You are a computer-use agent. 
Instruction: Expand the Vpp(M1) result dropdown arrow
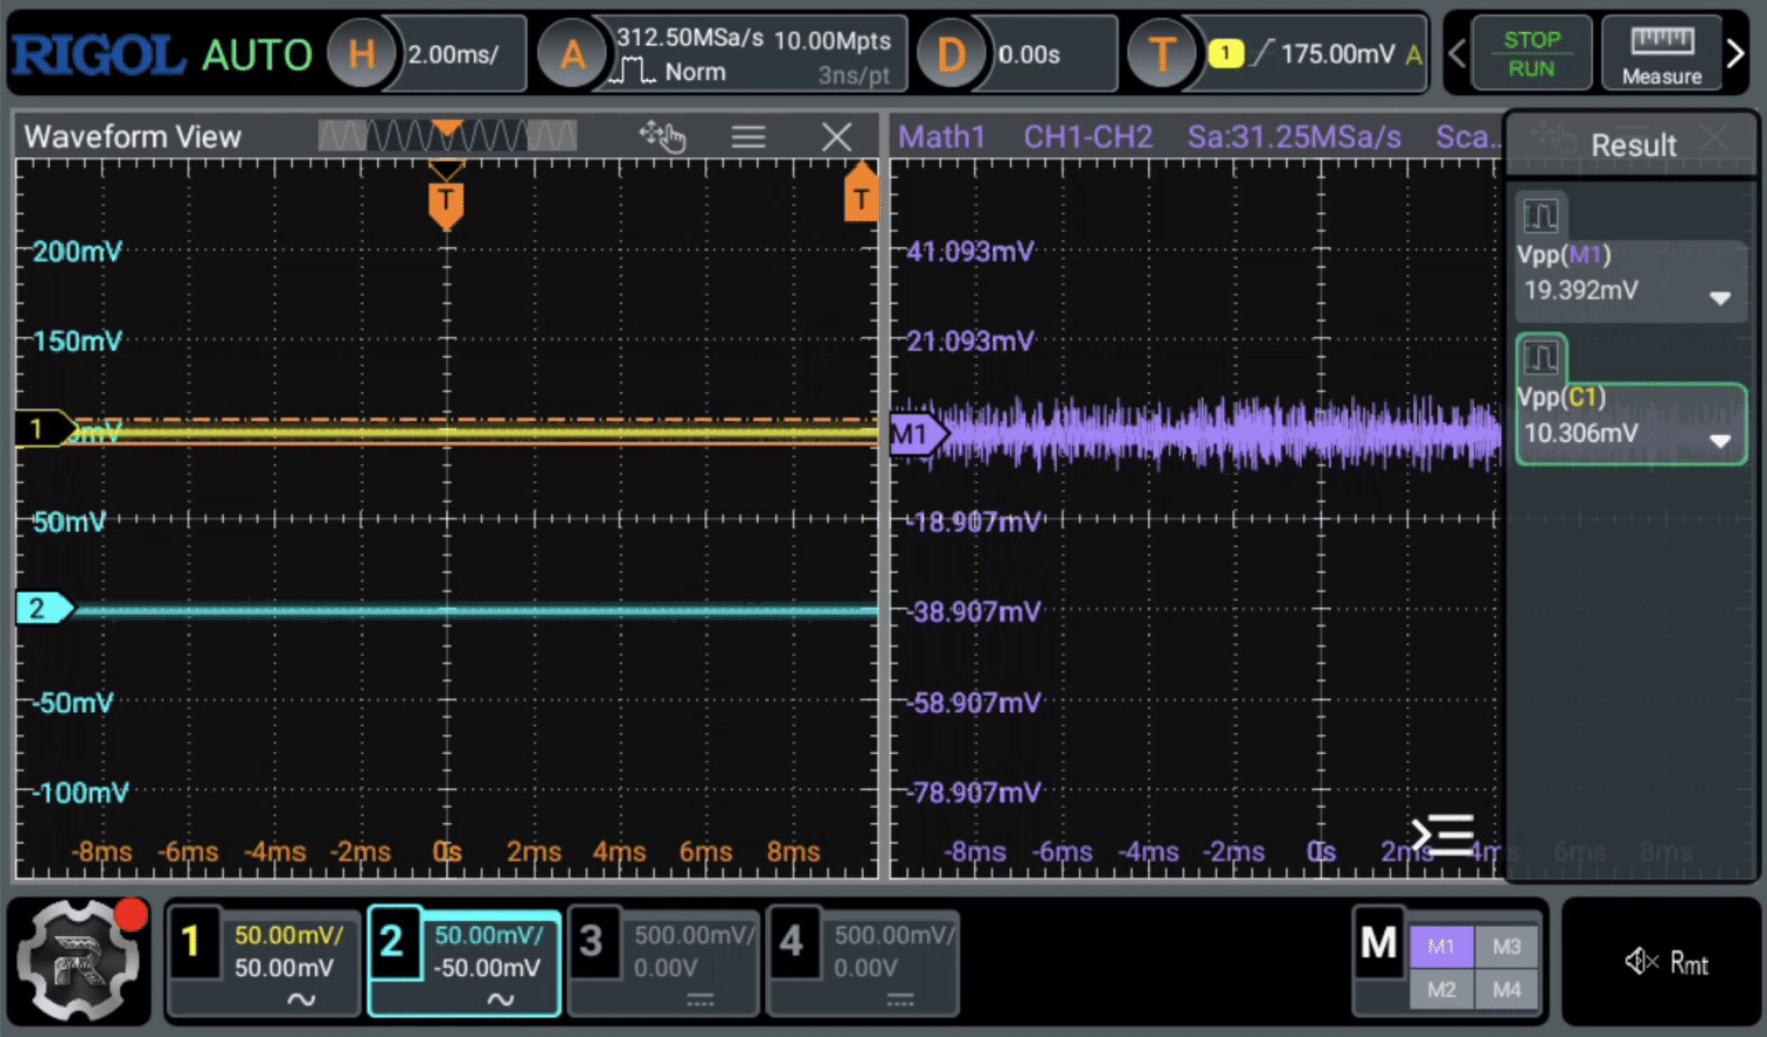point(1720,298)
